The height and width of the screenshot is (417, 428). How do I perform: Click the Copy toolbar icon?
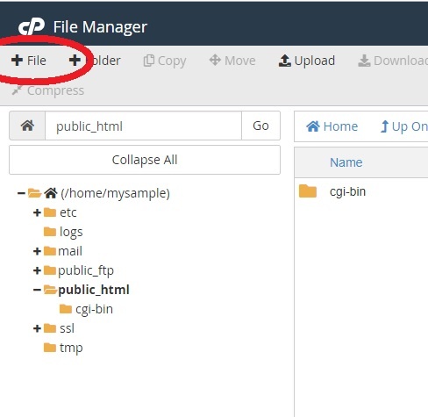149,61
